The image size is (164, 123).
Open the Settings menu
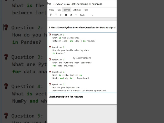(x=77, y=10)
